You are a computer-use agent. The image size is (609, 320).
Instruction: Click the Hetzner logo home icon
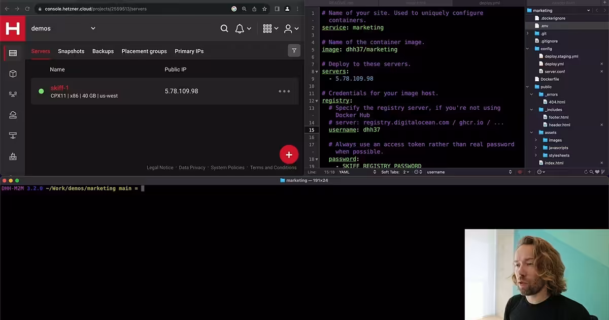pyautogui.click(x=13, y=28)
